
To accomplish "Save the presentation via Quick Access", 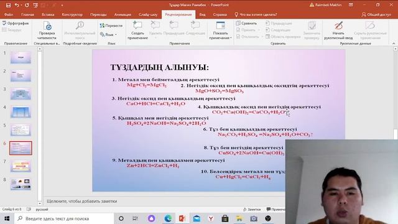I will click(8, 5).
